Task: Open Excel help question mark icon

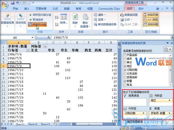Action: coord(157,8)
